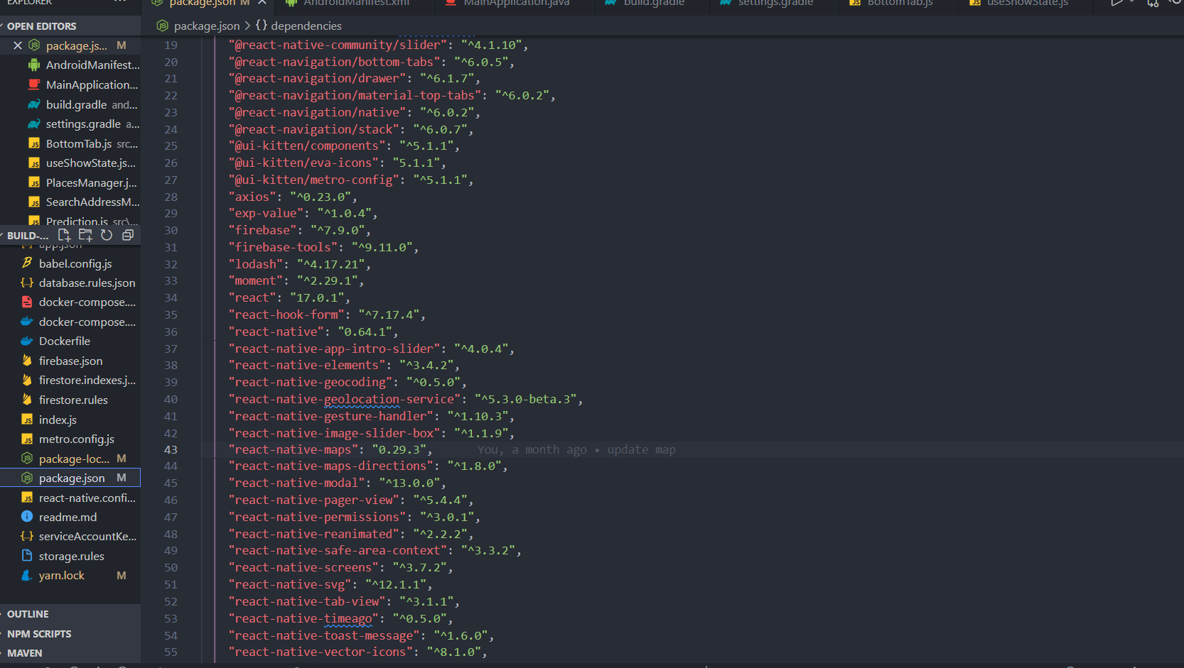Click the Docker whale icon beside Dockerfile
Screen dimensions: 1184x668
(x=26, y=341)
